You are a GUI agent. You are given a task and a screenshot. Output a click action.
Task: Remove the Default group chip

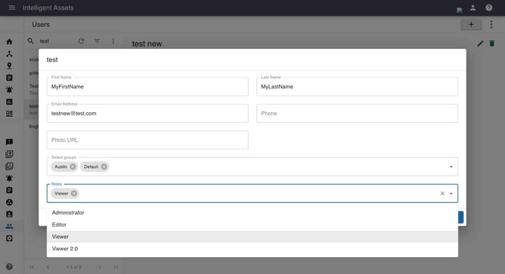(104, 167)
